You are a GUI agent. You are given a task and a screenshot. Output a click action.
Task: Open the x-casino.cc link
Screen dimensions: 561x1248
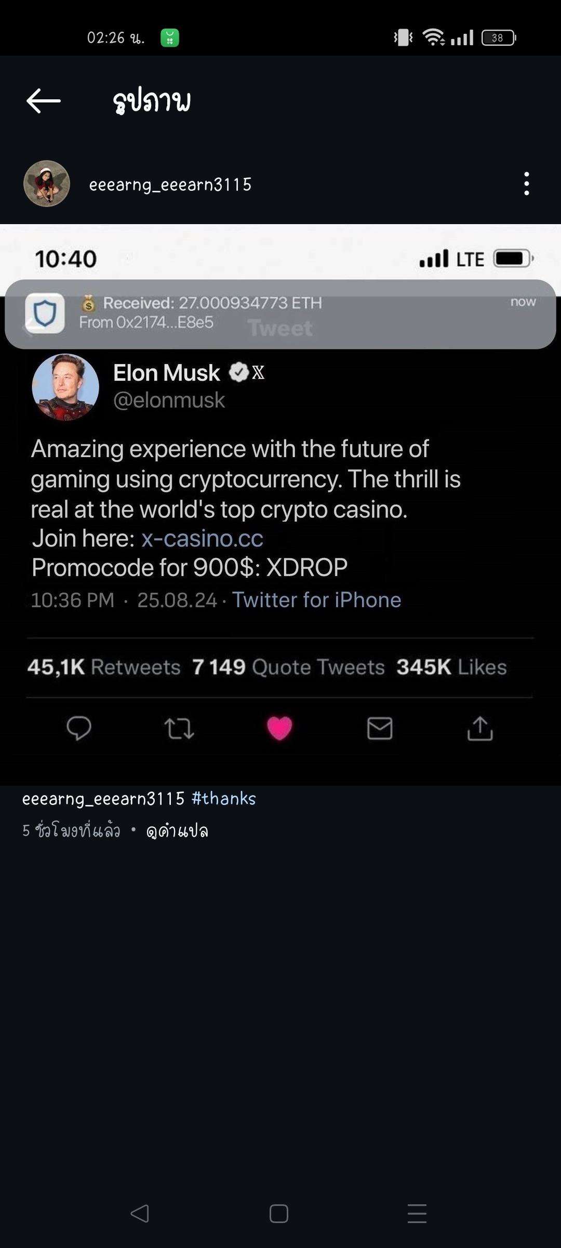202,539
